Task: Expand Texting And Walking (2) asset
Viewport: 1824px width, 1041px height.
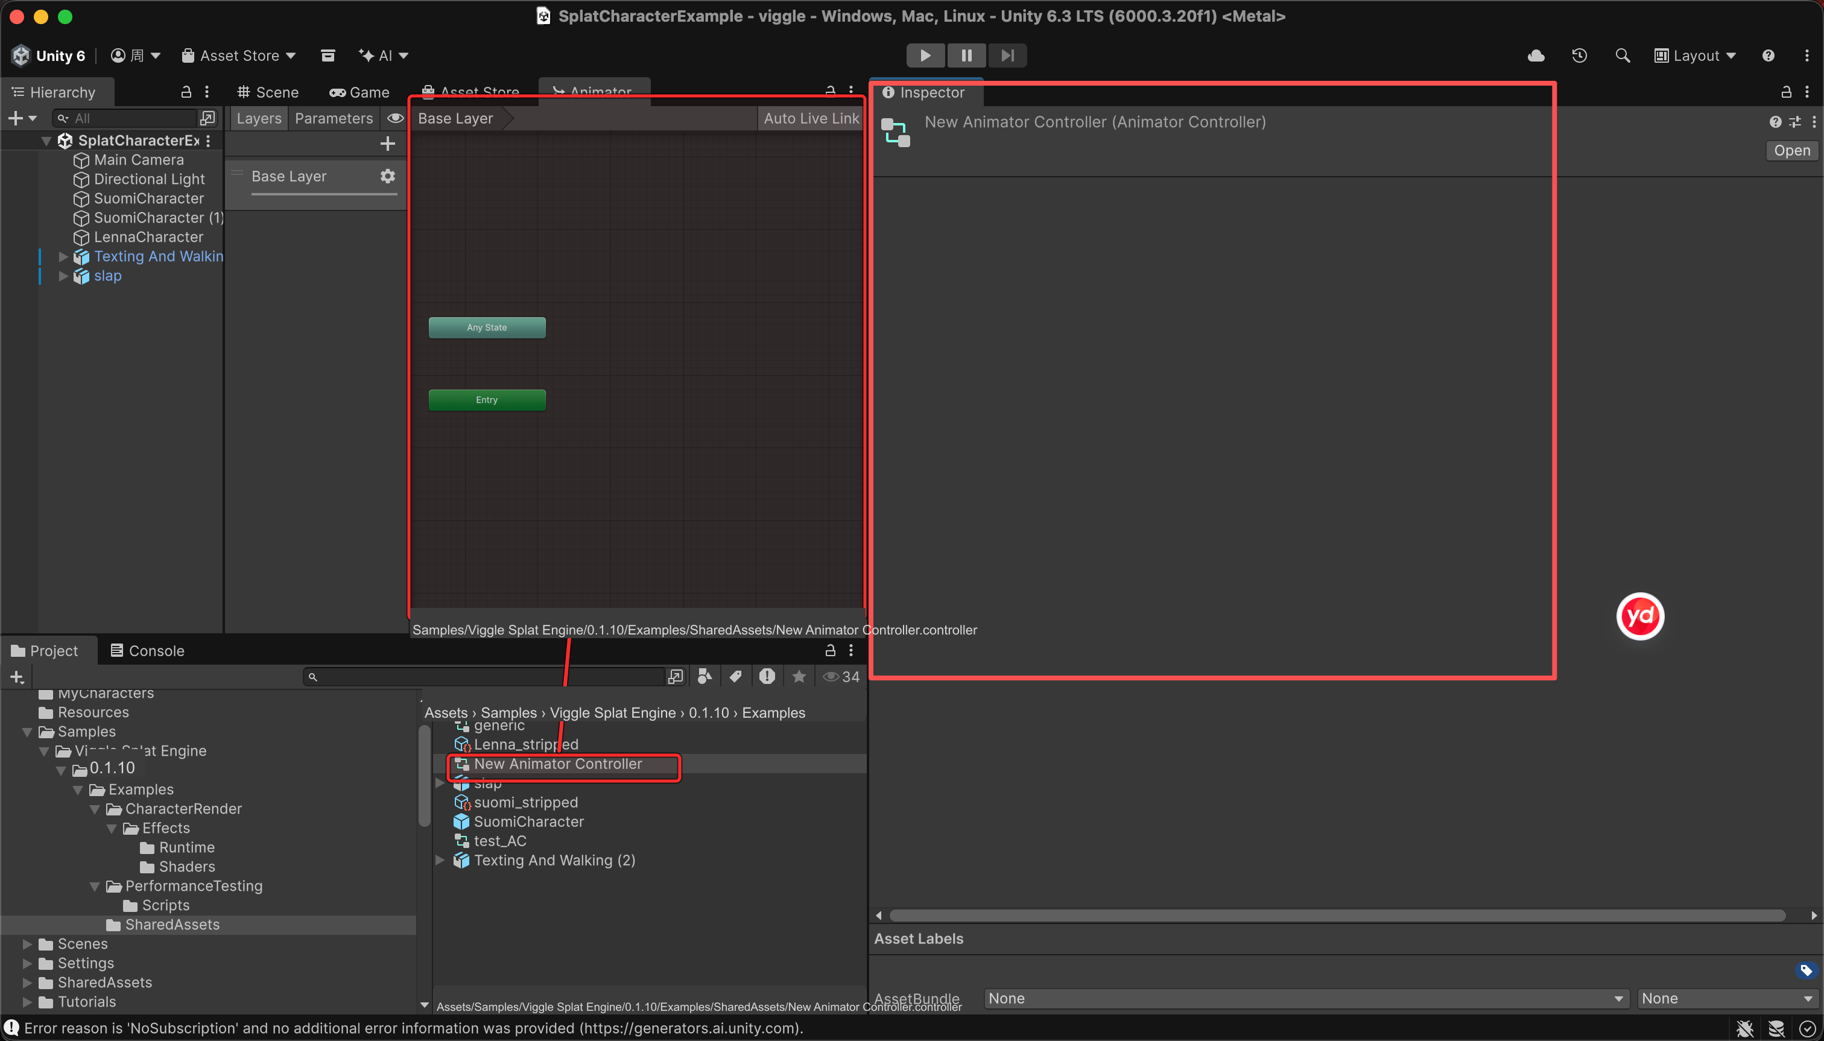Action: click(x=440, y=860)
